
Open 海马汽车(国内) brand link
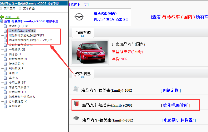point(105,14)
